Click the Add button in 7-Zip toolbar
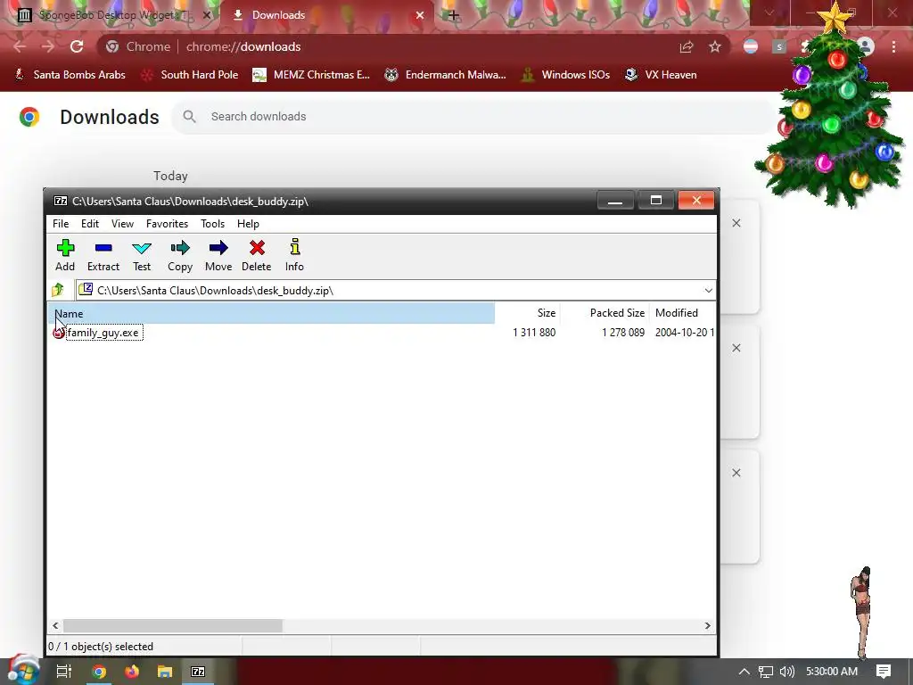913x685 pixels. click(65, 256)
